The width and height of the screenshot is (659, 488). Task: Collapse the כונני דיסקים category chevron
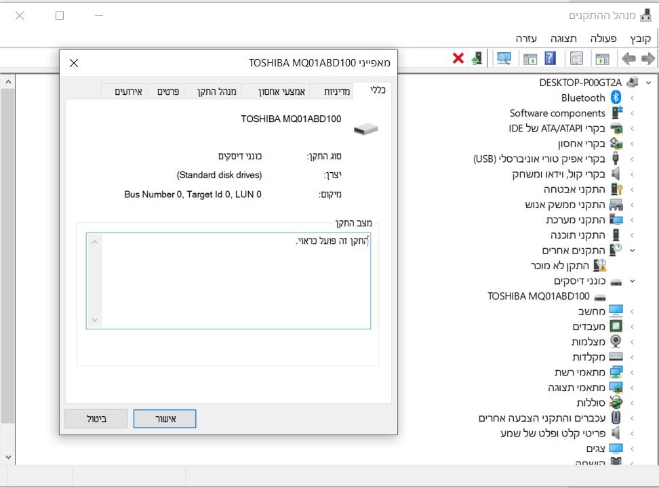632,281
